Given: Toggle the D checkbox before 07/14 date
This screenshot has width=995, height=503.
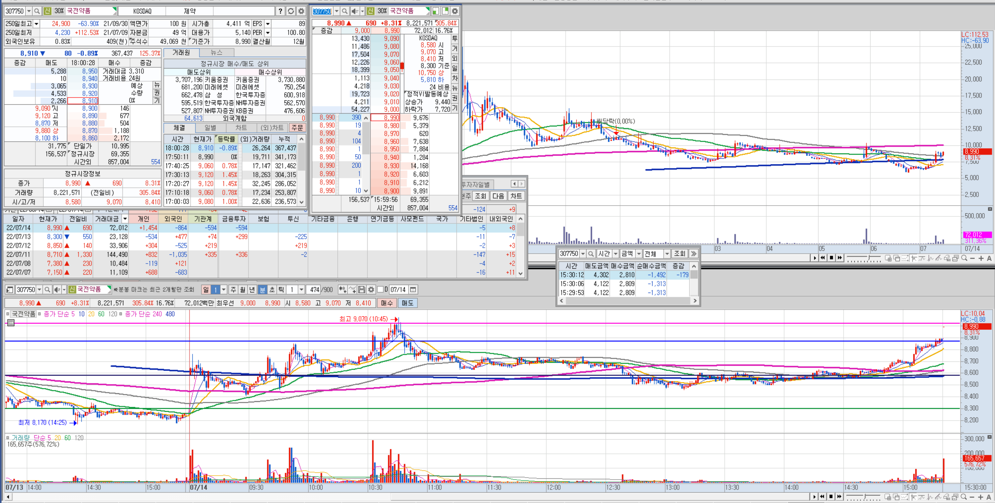Looking at the screenshot, I should coord(381,290).
